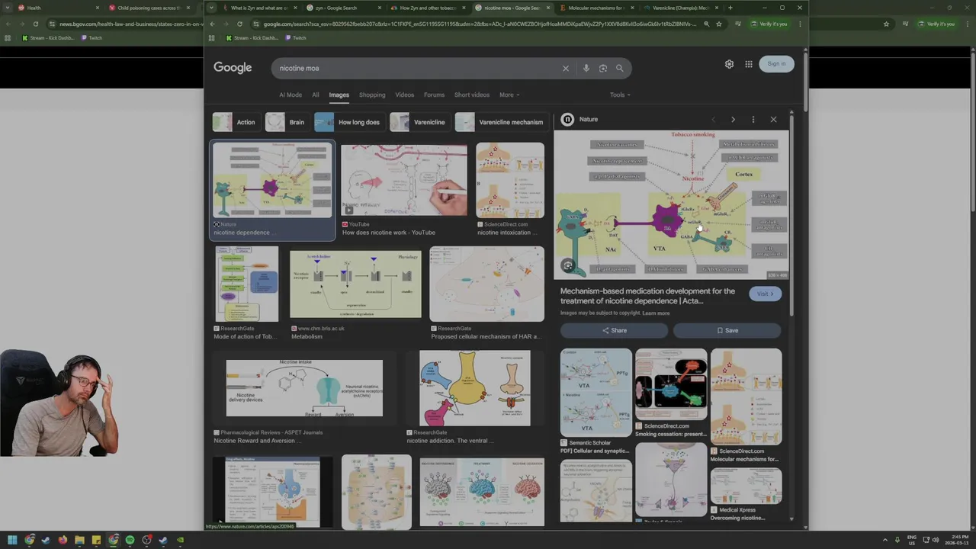Submit search with the magnifier icon

coord(619,68)
